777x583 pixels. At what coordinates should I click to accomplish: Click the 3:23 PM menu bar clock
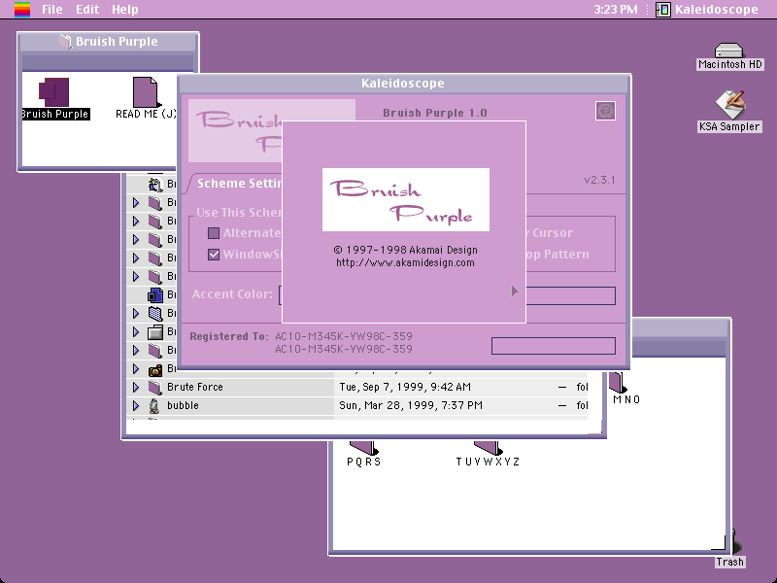click(x=616, y=10)
